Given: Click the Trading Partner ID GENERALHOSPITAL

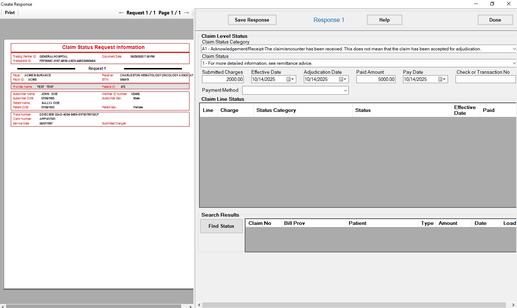Looking at the screenshot, I should [x=54, y=56].
